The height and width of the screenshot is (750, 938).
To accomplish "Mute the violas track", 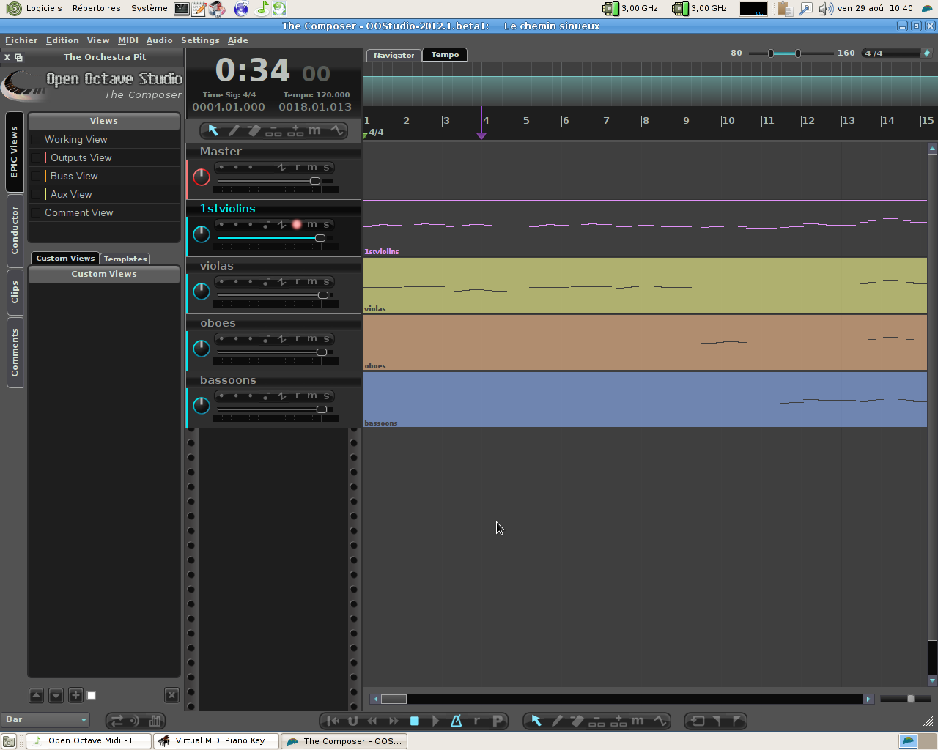I will click(x=312, y=281).
